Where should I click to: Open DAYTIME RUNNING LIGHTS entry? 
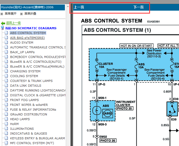pos(38,90)
